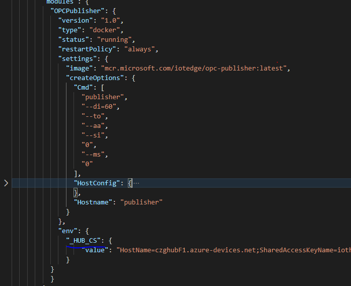
Task: Click the "createOptions" key
Action: tap(95, 78)
